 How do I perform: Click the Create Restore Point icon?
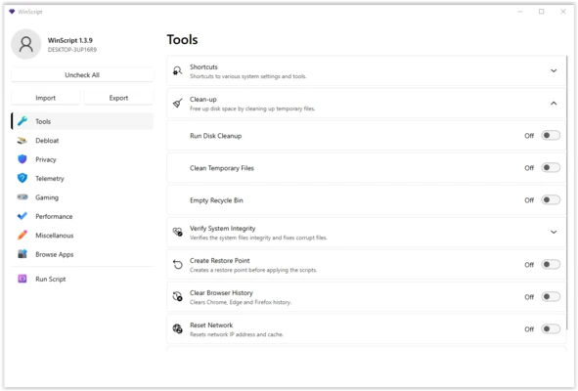(x=178, y=265)
